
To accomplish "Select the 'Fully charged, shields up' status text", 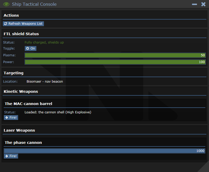I will [44, 42].
